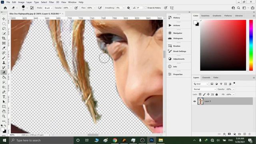The width and height of the screenshot is (256, 144).
Task: Select the Zoom tool
Action: (4, 116)
